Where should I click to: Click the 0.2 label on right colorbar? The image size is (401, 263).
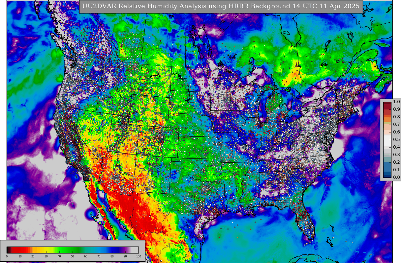[x=396, y=162]
